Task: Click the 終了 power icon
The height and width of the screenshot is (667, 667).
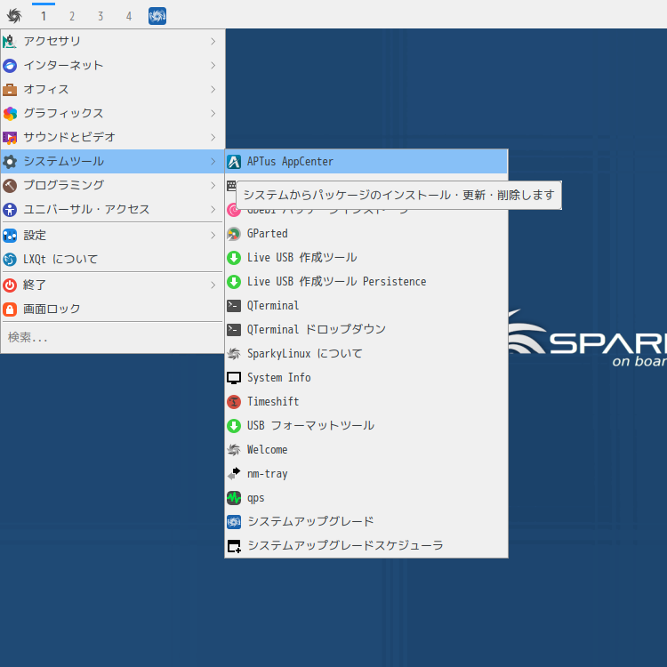Action: point(10,285)
